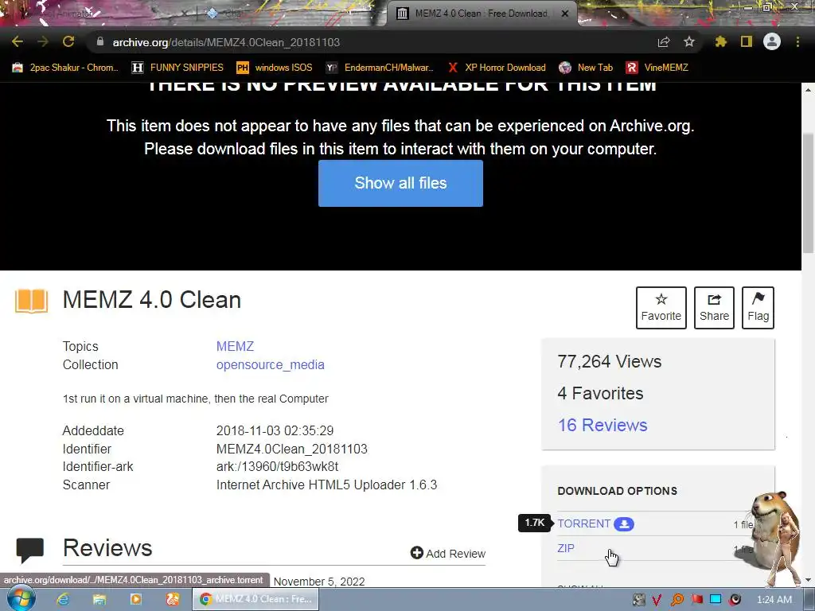Click the share page icon in address bar

(x=664, y=42)
